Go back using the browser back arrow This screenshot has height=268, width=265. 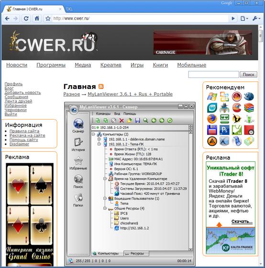tap(7, 19)
